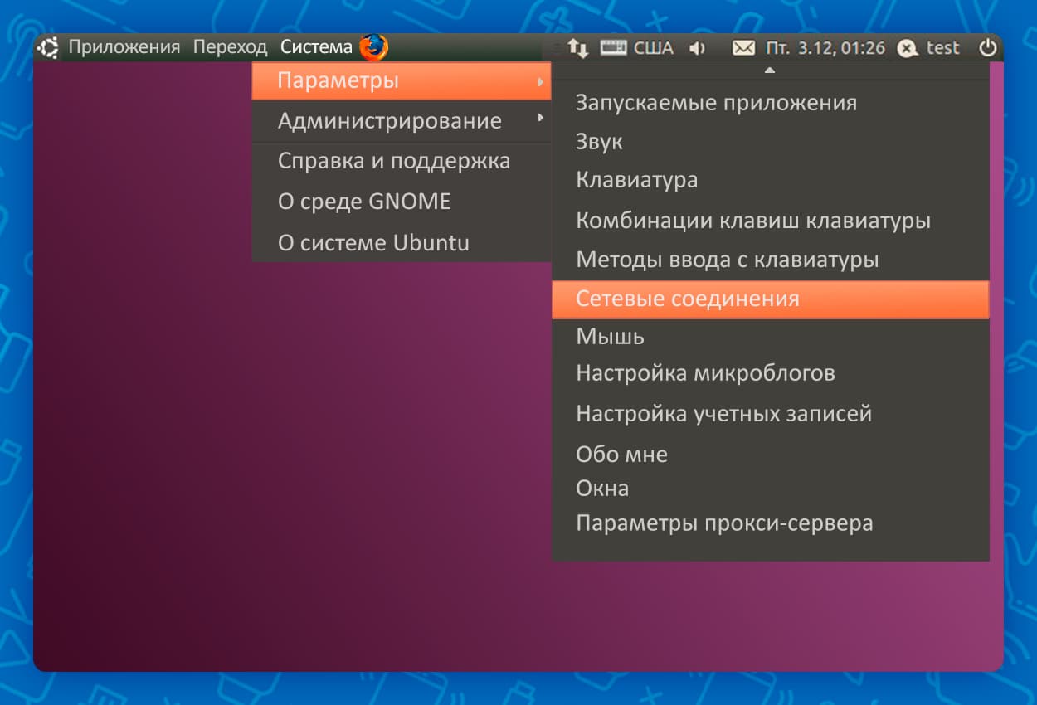Viewport: 1037px width, 705px height.
Task: Open the Переход menu
Action: (230, 47)
